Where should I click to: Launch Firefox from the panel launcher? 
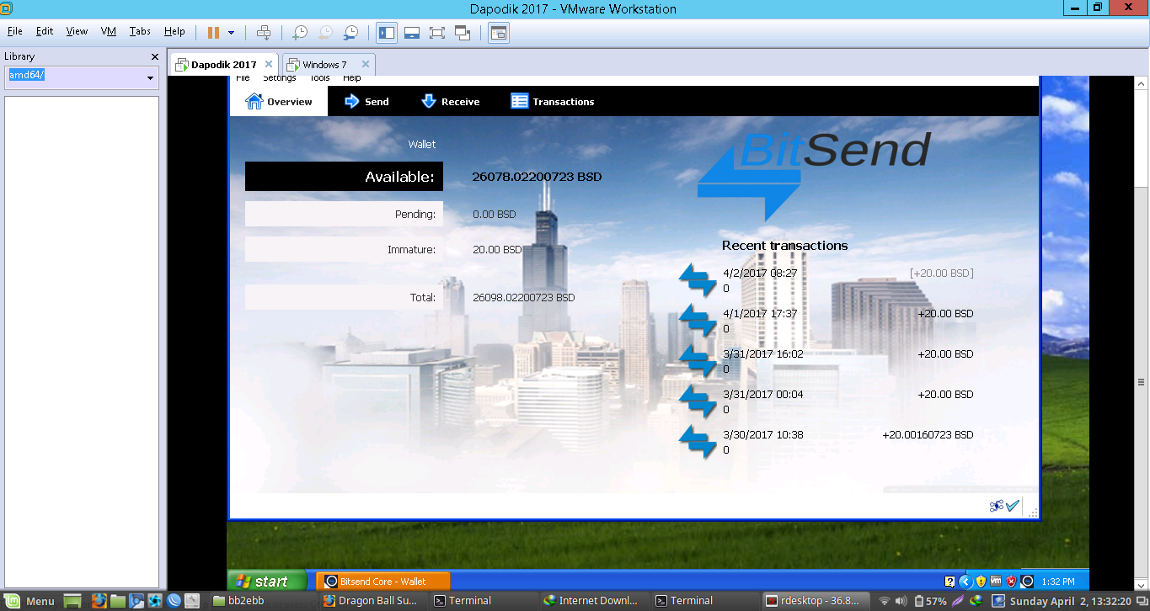99,601
